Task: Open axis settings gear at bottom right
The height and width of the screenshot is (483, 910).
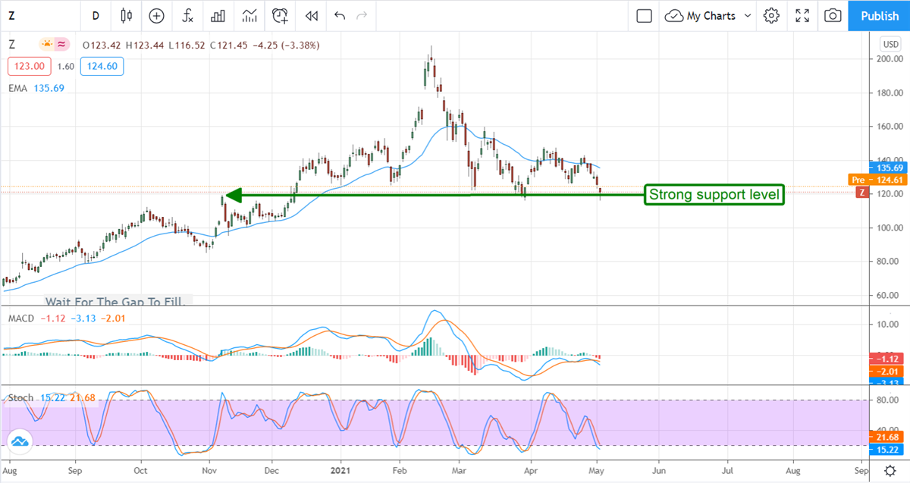Action: (x=890, y=470)
